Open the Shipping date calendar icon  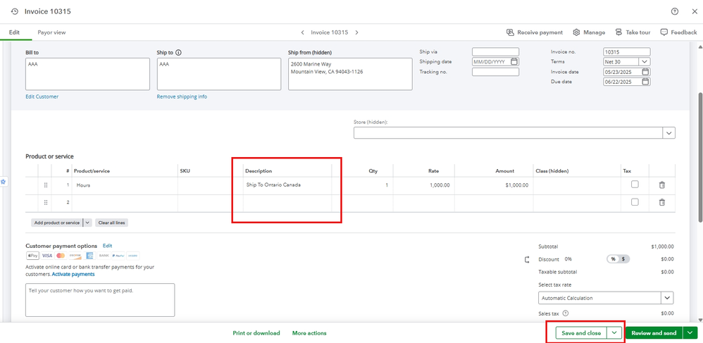(x=514, y=61)
